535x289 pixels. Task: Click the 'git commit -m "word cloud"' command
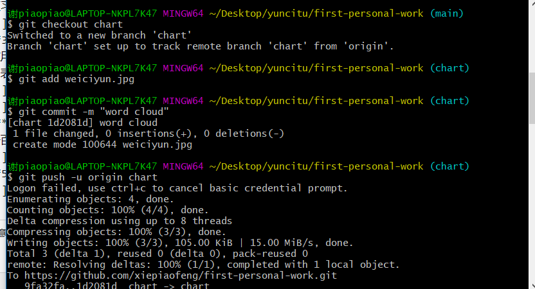(x=94, y=112)
